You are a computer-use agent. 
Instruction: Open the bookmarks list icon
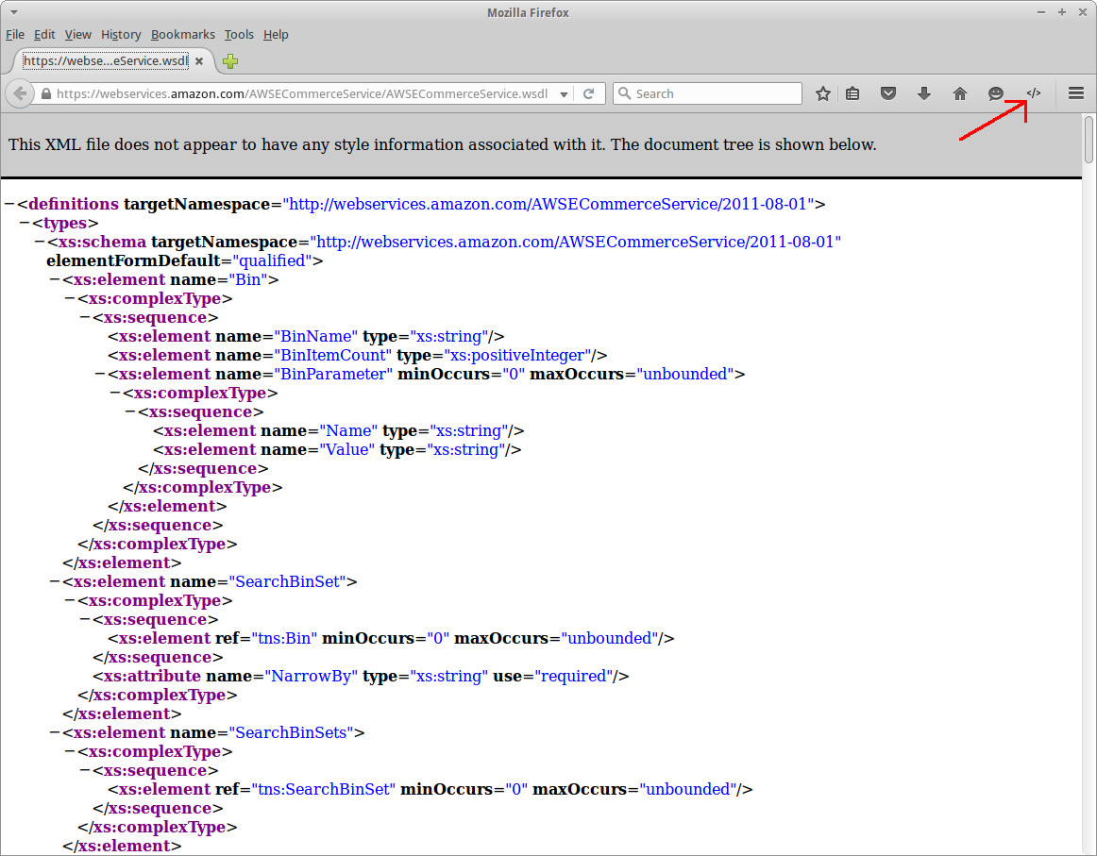[852, 93]
